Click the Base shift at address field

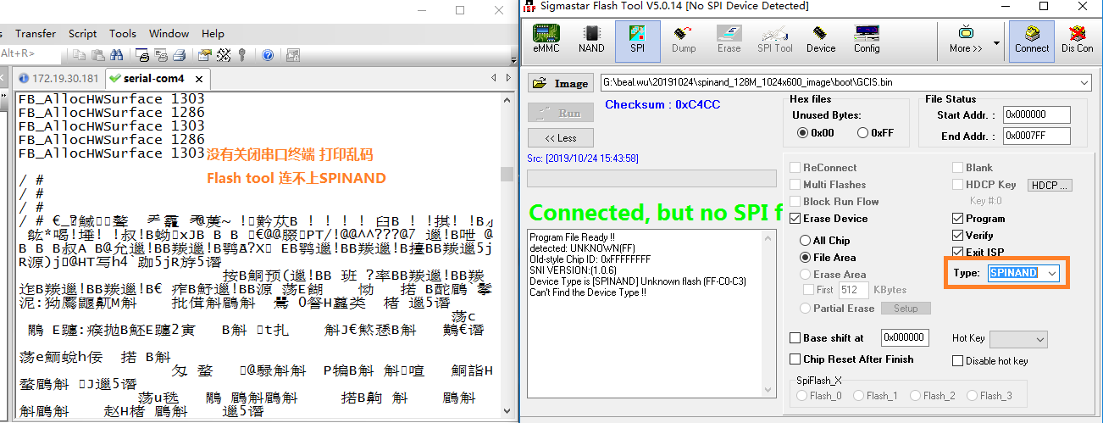pos(904,338)
